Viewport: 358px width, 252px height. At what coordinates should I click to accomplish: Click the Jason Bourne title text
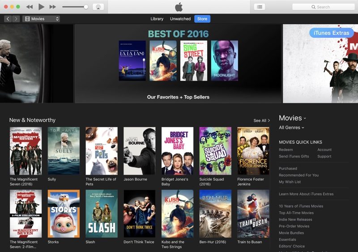tap(135, 179)
